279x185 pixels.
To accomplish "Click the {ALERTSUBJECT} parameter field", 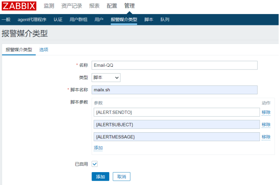I will (x=176, y=125).
